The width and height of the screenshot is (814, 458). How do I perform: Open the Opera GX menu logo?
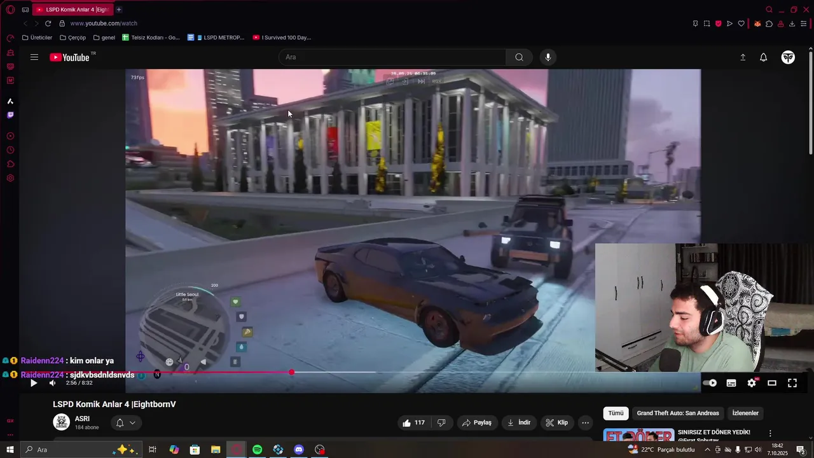click(10, 10)
